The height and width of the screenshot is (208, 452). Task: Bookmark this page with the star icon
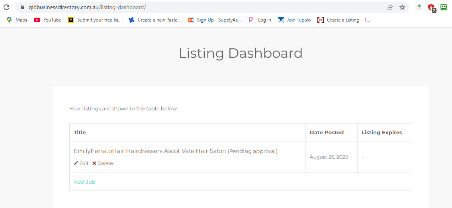coord(402,7)
